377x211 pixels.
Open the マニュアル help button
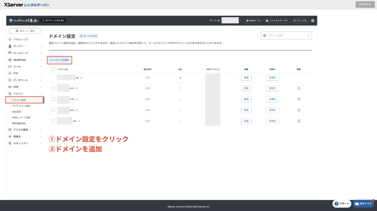[x=300, y=21]
